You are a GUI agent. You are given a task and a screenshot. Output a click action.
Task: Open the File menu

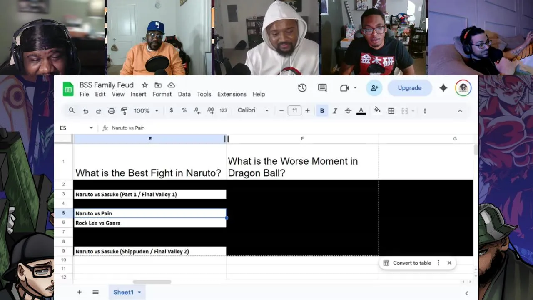pos(84,94)
